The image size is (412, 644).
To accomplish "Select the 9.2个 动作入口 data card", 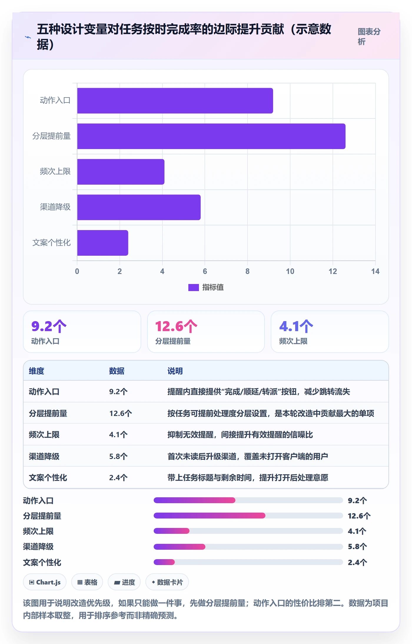I will 82,332.
